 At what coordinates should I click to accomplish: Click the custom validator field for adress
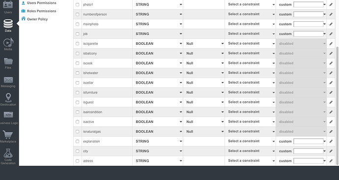[x=309, y=161]
